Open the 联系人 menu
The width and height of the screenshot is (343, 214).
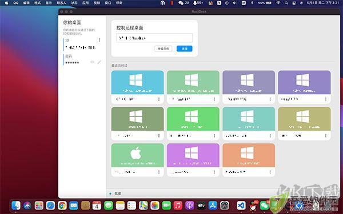(x=62, y=3)
